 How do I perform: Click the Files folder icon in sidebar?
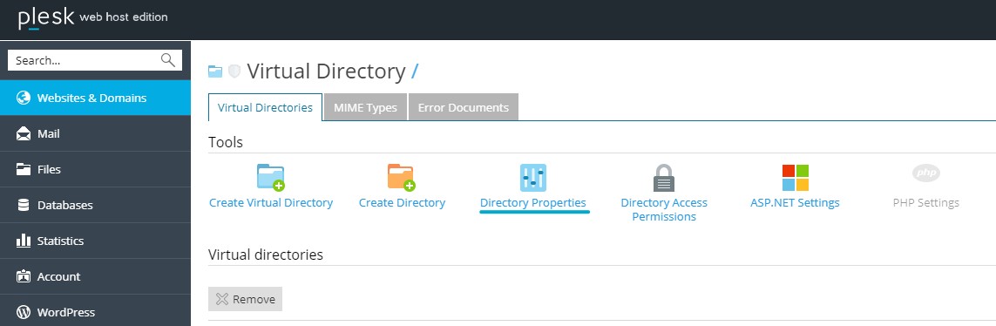[24, 169]
